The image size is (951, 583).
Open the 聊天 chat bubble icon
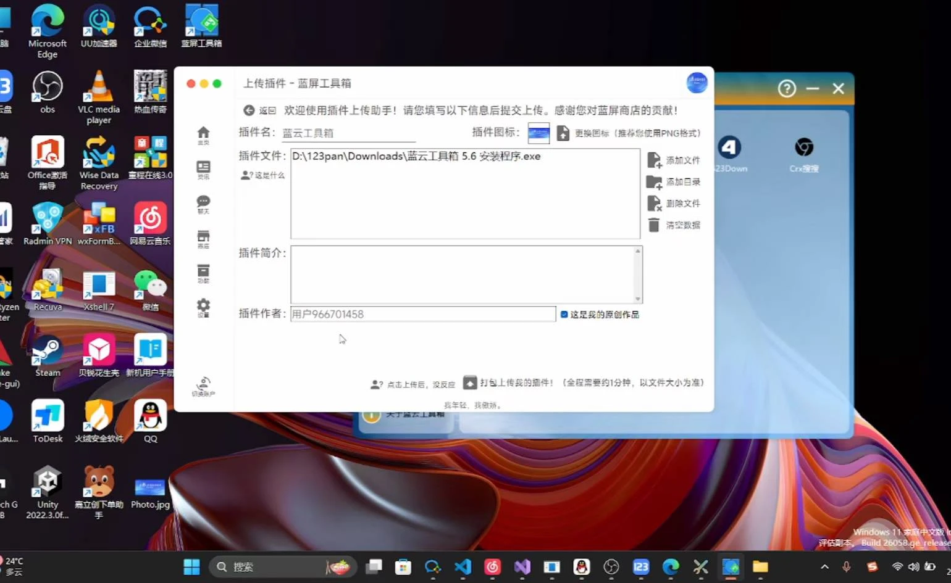[203, 204]
